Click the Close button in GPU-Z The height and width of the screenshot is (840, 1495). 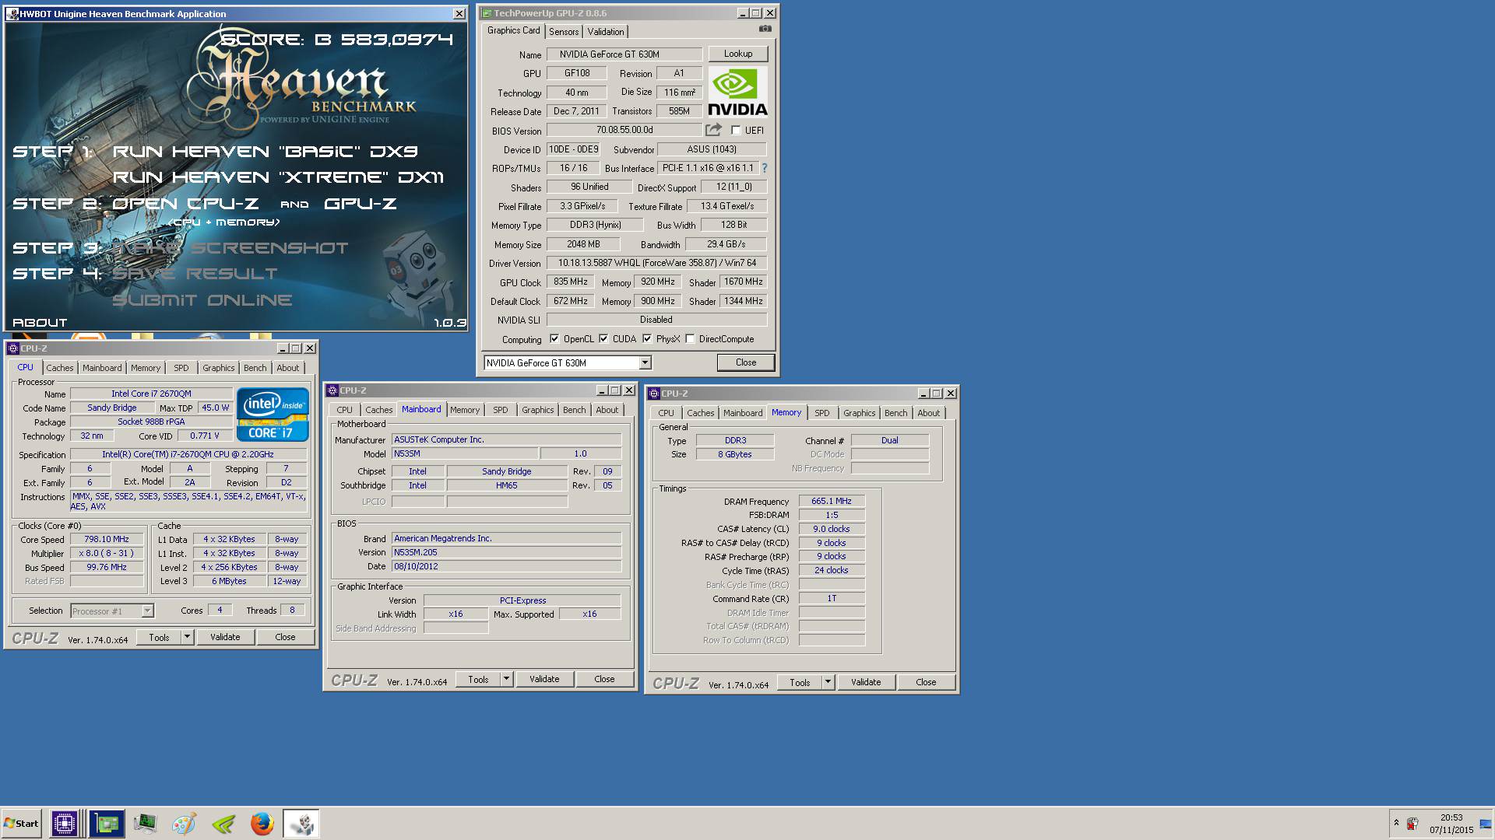click(x=745, y=362)
